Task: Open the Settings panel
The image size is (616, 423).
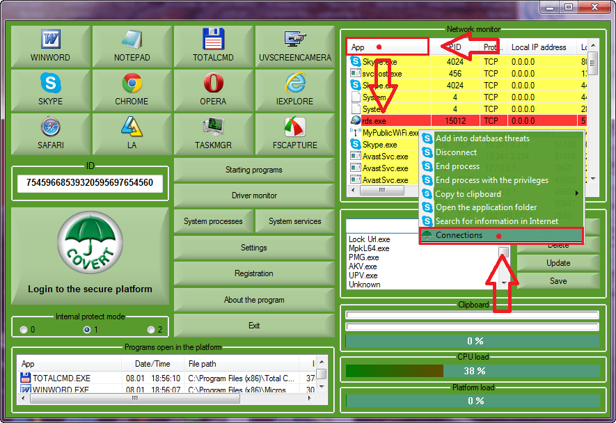Action: (253, 248)
